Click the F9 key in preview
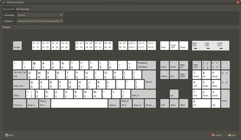241x140 pixels. click(123, 46)
